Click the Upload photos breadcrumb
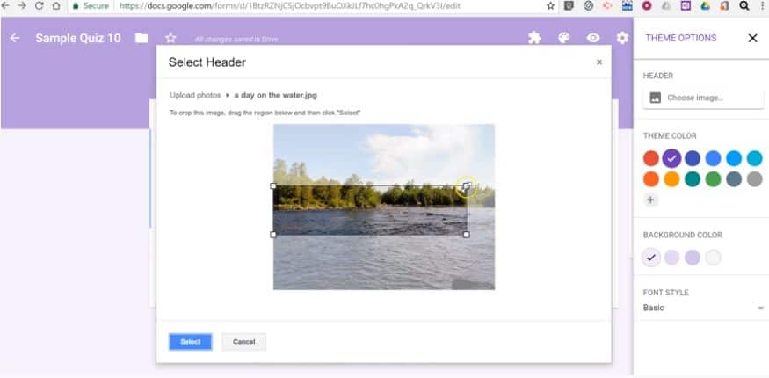 195,95
